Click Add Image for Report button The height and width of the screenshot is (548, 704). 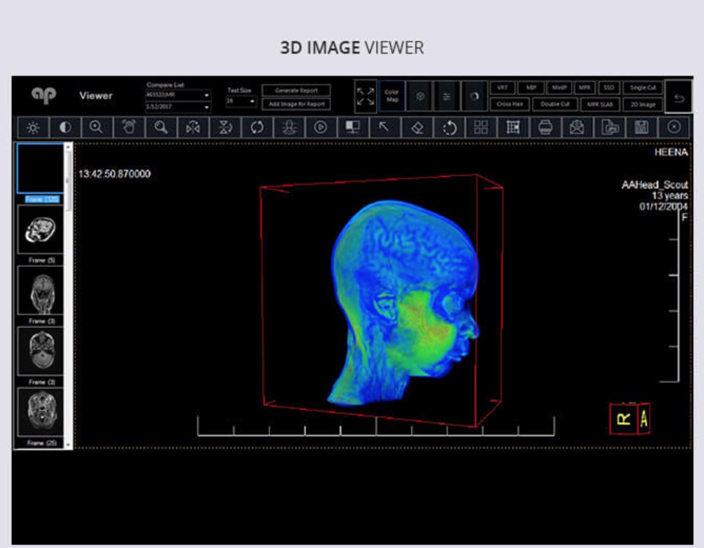(296, 104)
